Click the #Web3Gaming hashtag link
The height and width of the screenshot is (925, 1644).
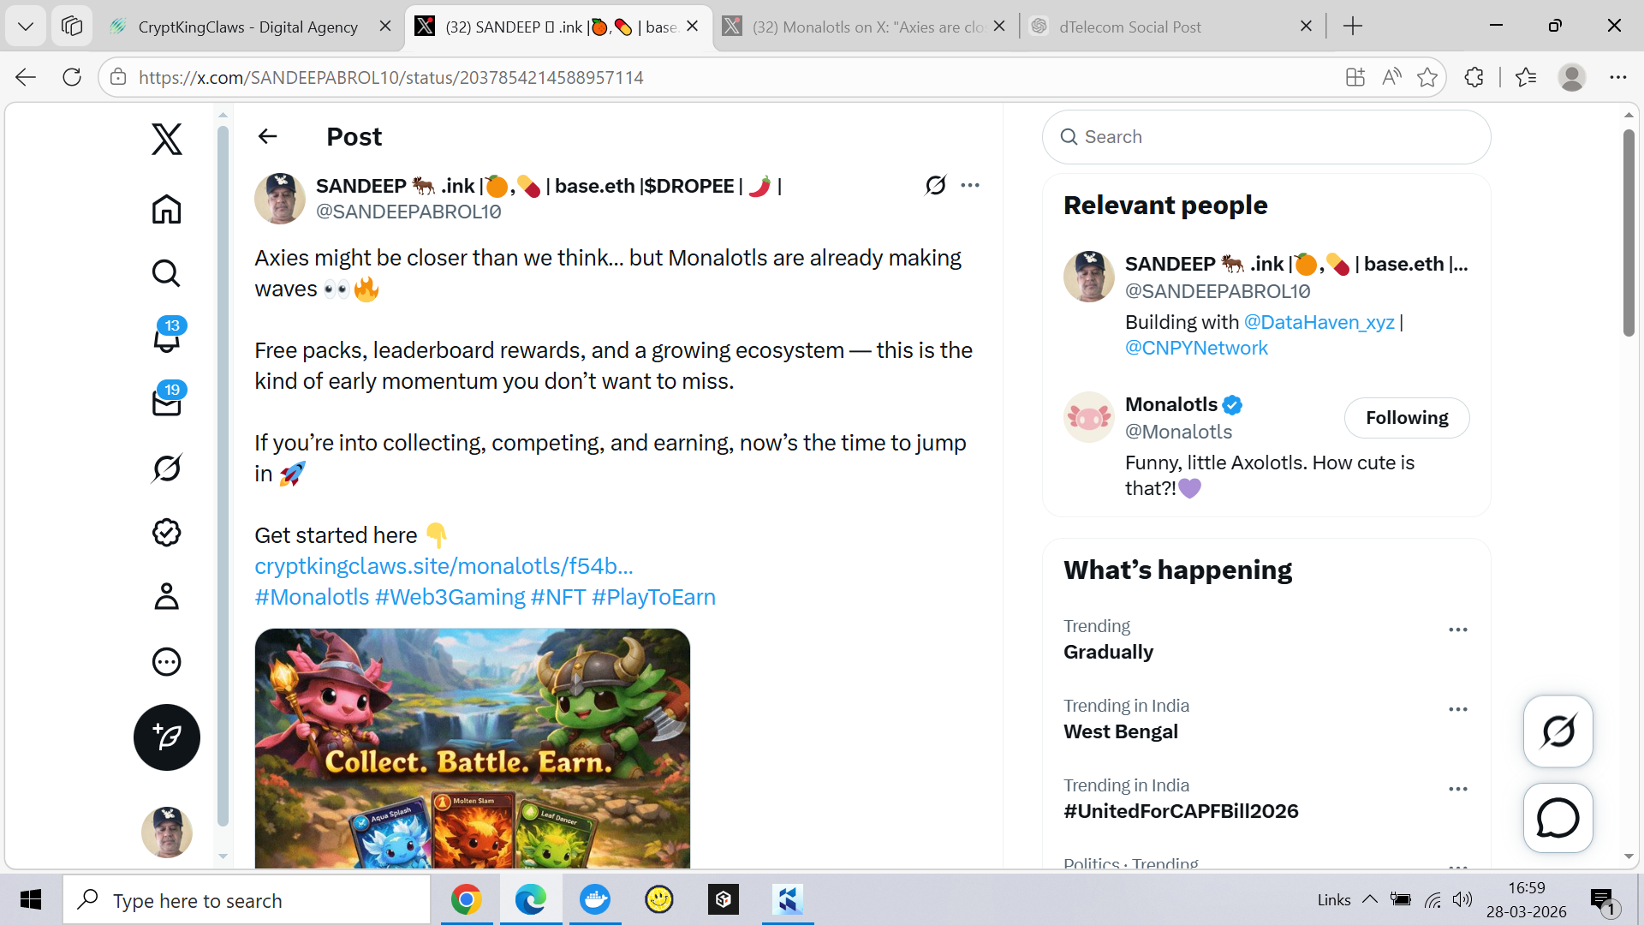click(x=450, y=597)
